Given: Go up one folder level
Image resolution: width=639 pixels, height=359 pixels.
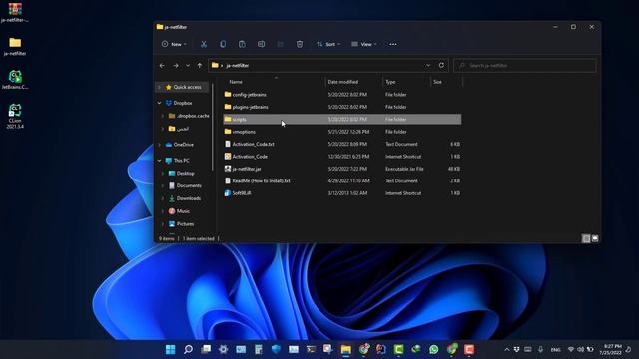Looking at the screenshot, I should [x=200, y=66].
